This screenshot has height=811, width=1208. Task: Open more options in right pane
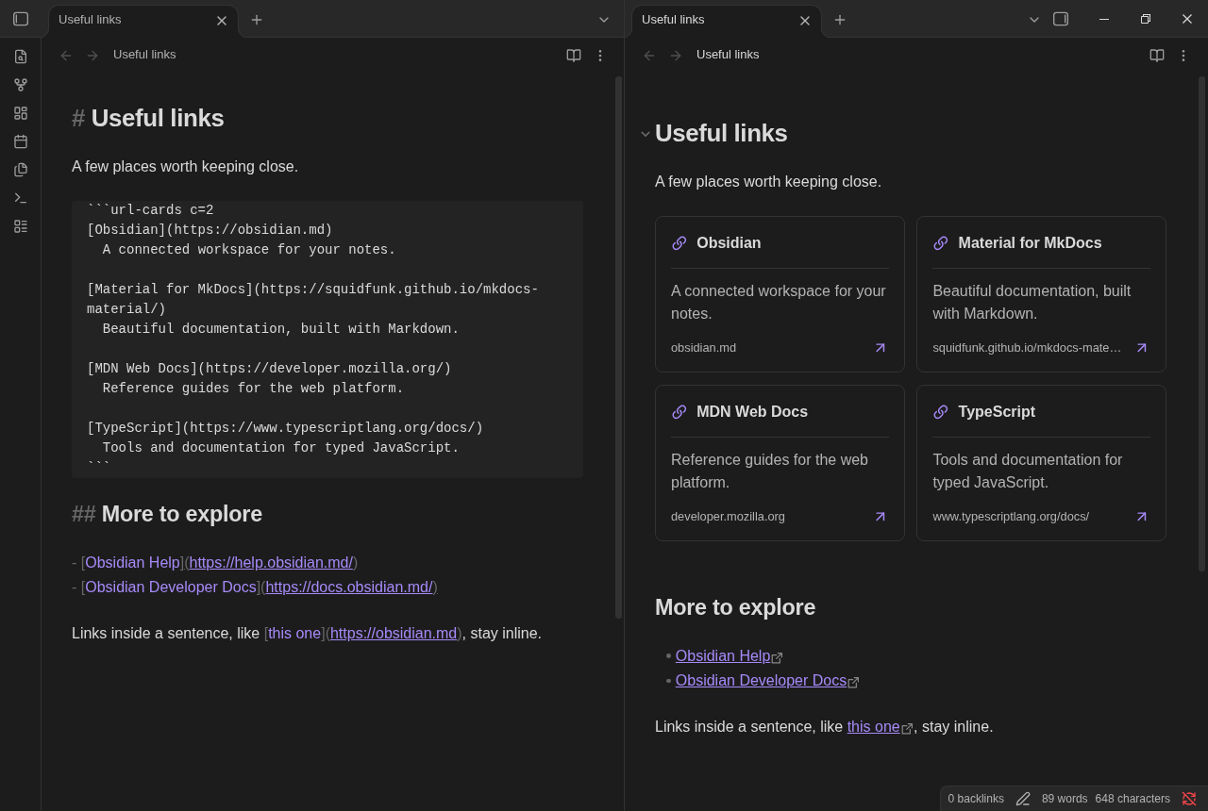coord(1183,56)
